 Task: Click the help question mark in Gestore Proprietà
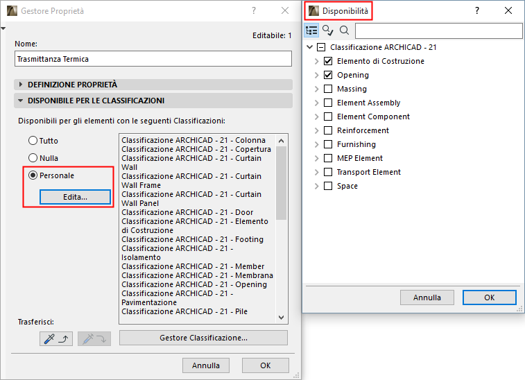pyautogui.click(x=254, y=10)
